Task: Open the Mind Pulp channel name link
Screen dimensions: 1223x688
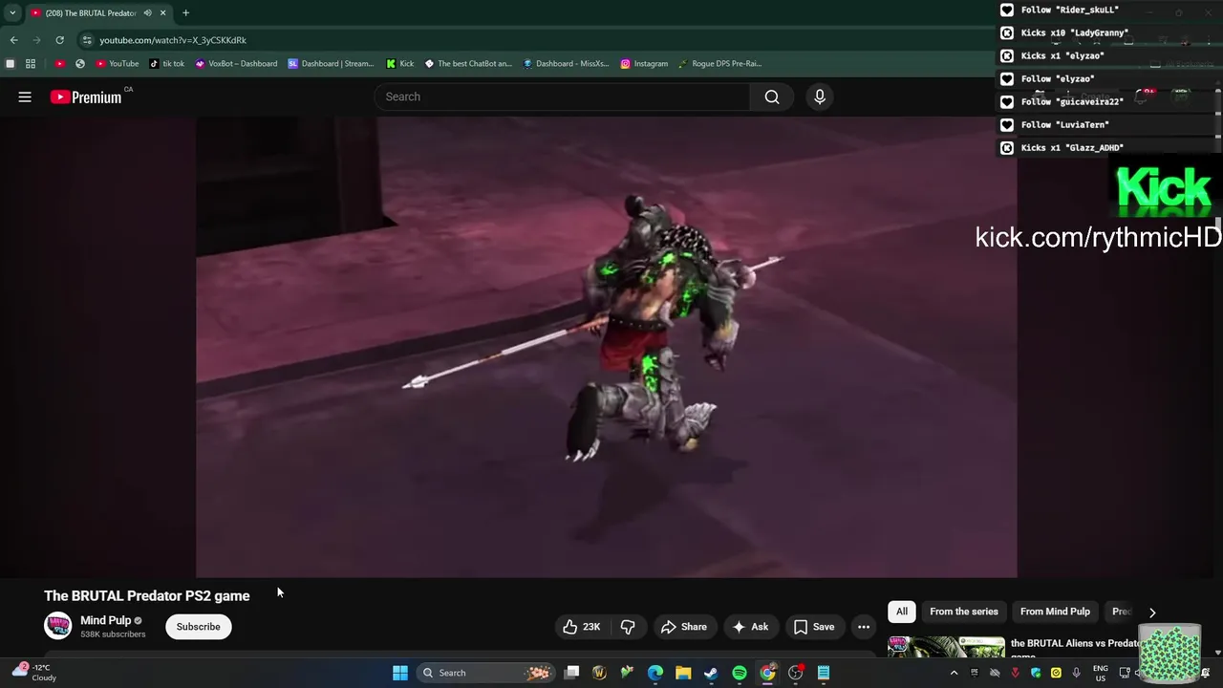Action: click(x=105, y=620)
